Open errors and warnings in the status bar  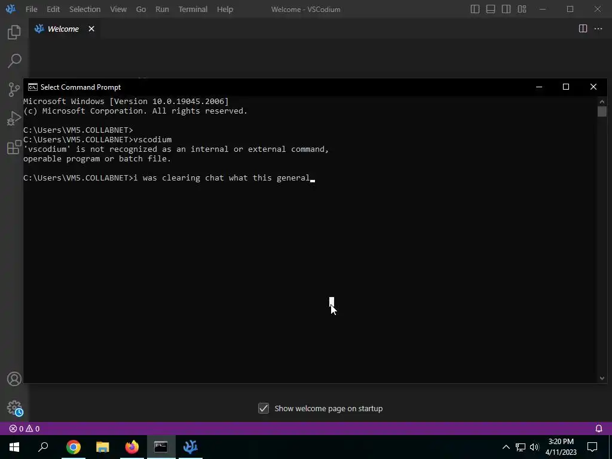tap(25, 429)
